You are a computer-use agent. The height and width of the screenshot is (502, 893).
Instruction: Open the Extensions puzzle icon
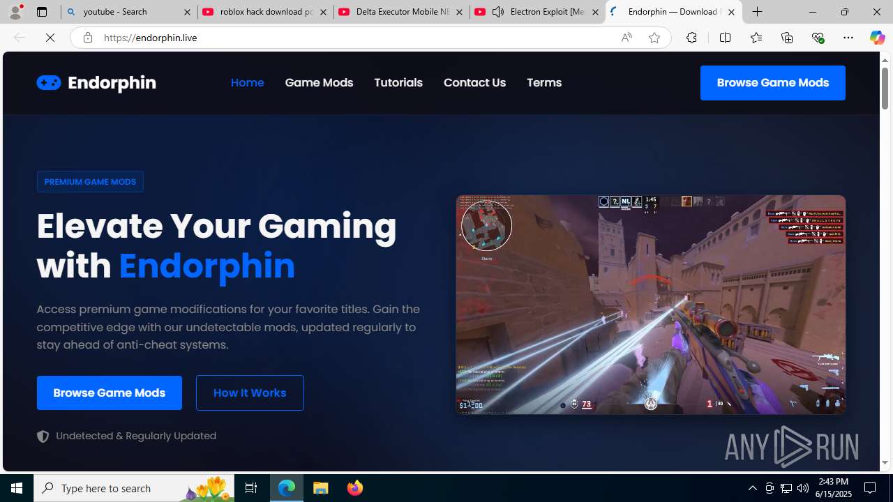[691, 38]
